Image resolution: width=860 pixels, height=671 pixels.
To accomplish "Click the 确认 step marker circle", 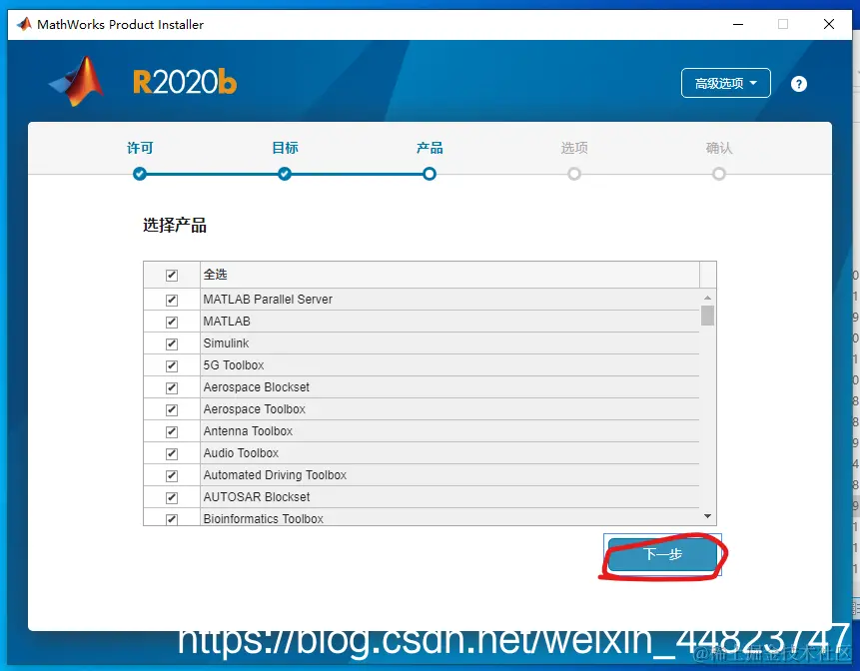I will tap(719, 174).
